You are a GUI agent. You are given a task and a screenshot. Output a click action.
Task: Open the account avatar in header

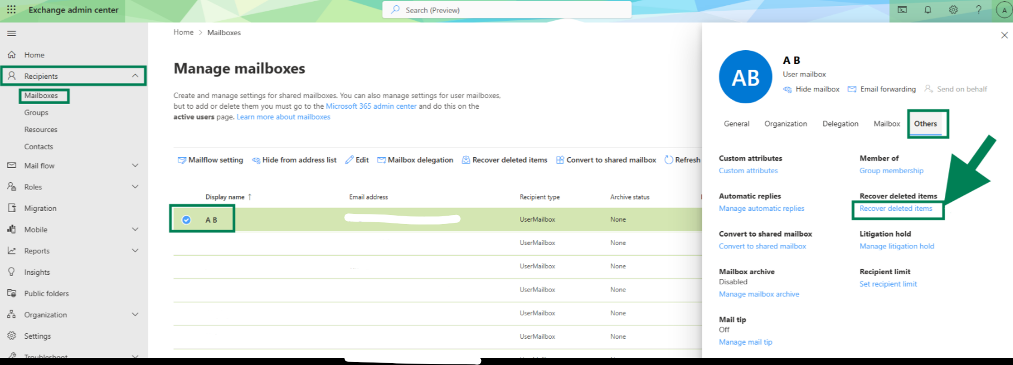pos(1004,10)
